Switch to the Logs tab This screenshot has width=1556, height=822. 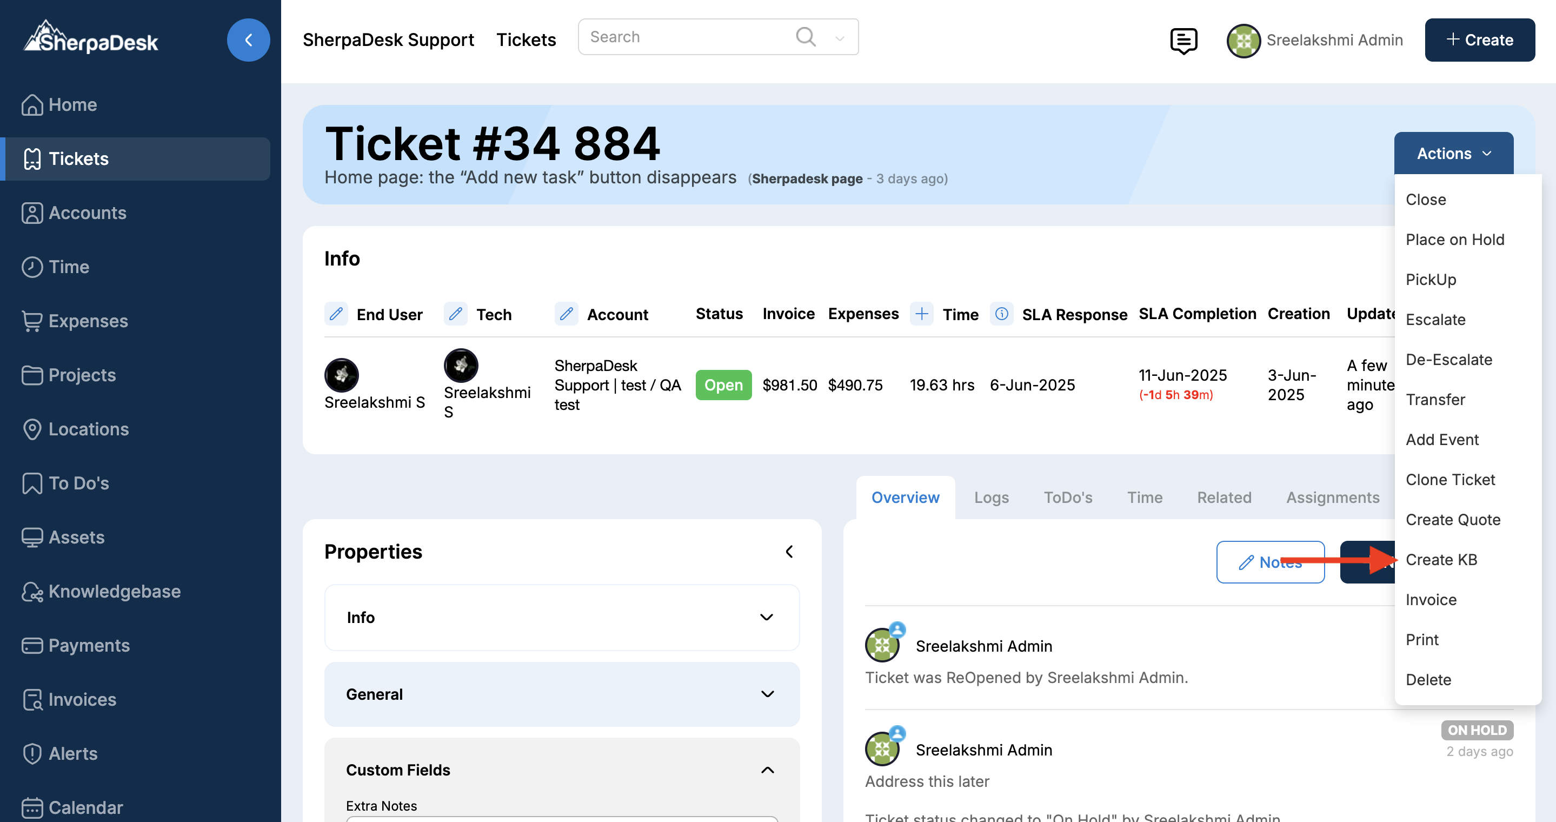[991, 497]
